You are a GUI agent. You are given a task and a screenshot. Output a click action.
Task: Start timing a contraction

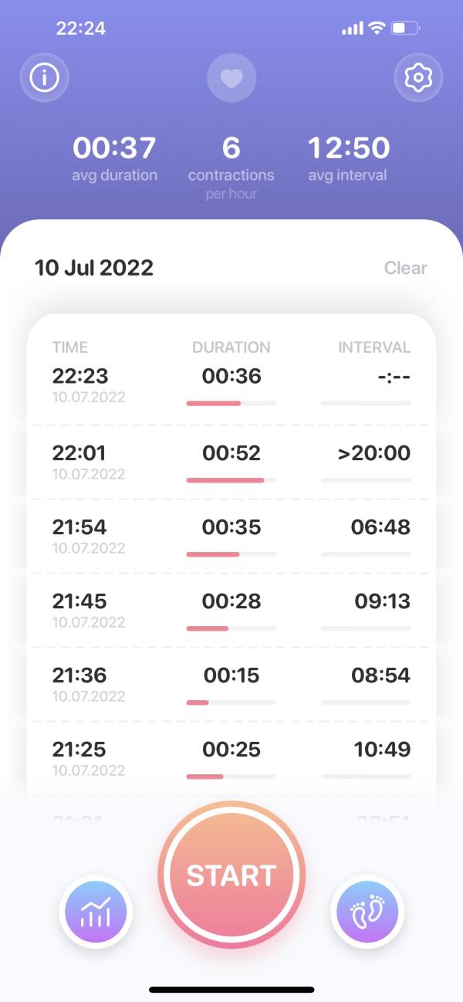(231, 875)
